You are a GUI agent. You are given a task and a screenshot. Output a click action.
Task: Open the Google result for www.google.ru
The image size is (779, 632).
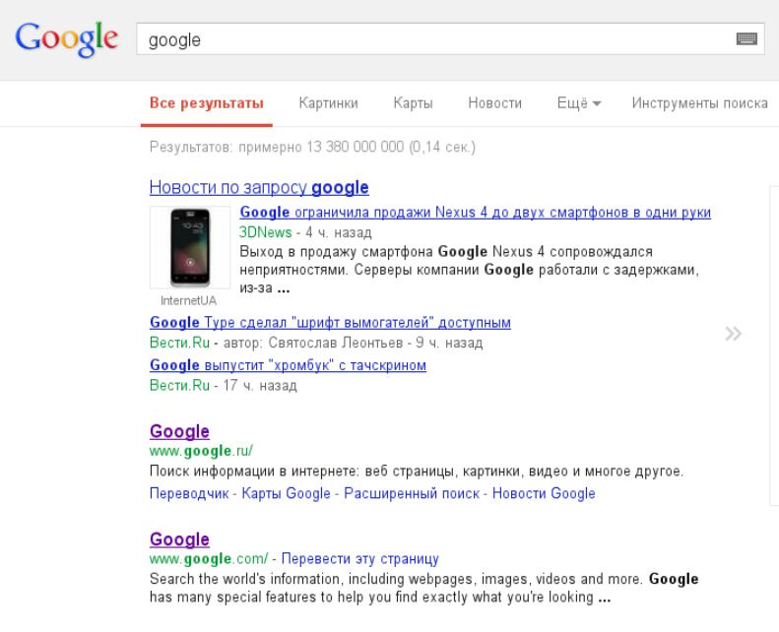pyautogui.click(x=179, y=431)
